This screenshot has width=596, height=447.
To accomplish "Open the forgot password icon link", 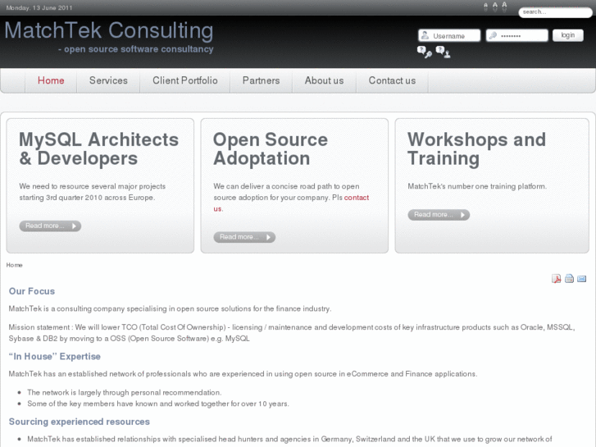I will tap(425, 52).
